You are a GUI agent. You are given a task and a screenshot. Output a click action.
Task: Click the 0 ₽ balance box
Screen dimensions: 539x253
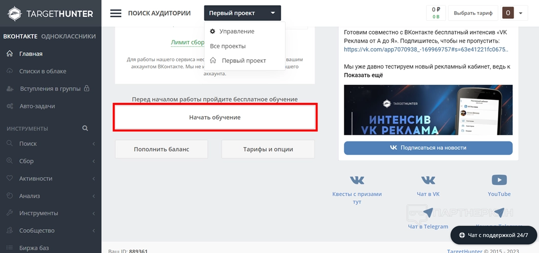(x=436, y=13)
